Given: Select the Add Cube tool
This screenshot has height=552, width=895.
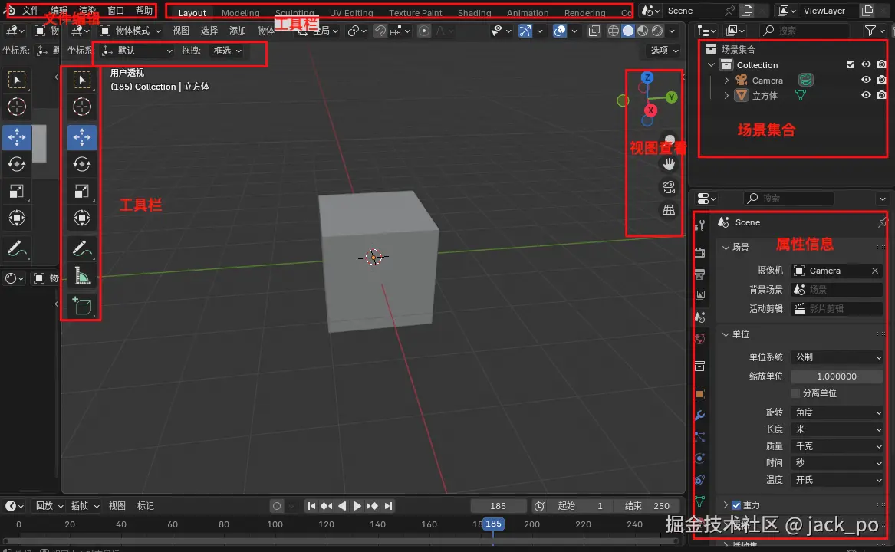Looking at the screenshot, I should click(x=82, y=306).
